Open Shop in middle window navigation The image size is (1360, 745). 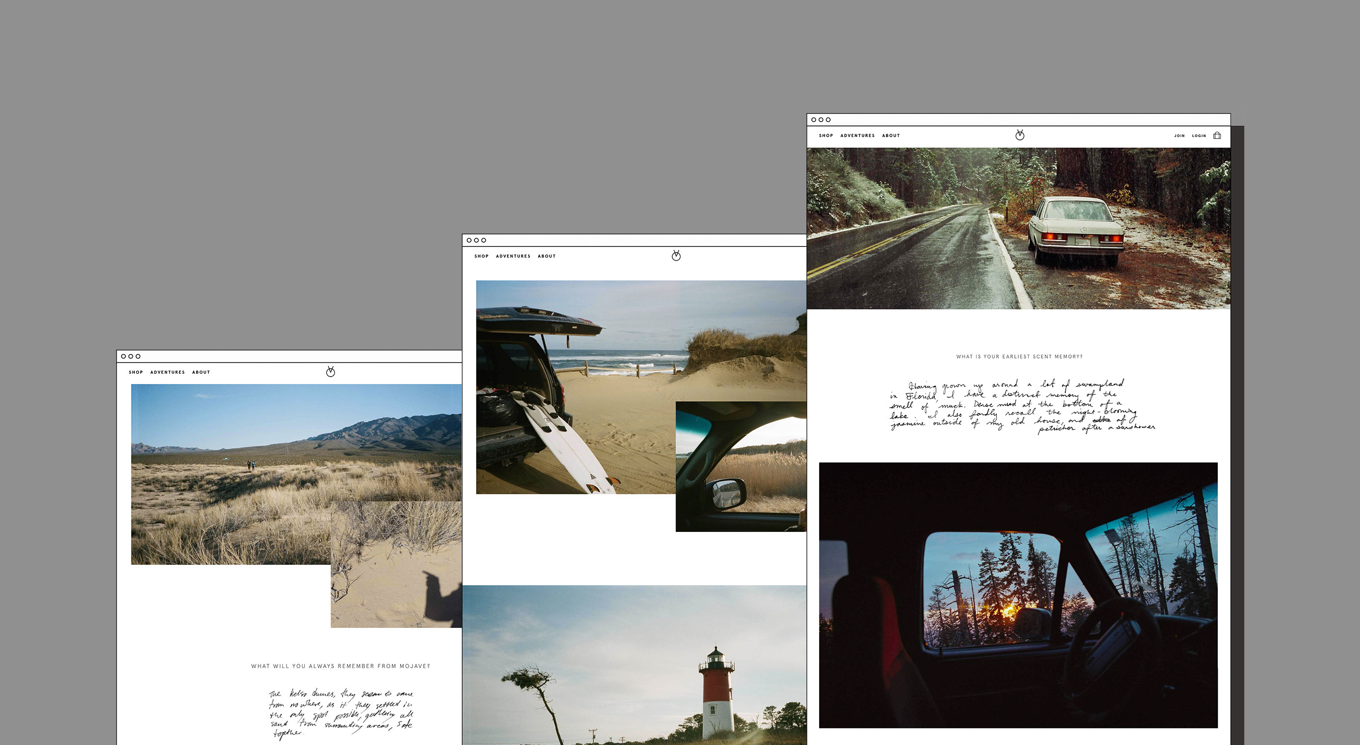point(481,257)
